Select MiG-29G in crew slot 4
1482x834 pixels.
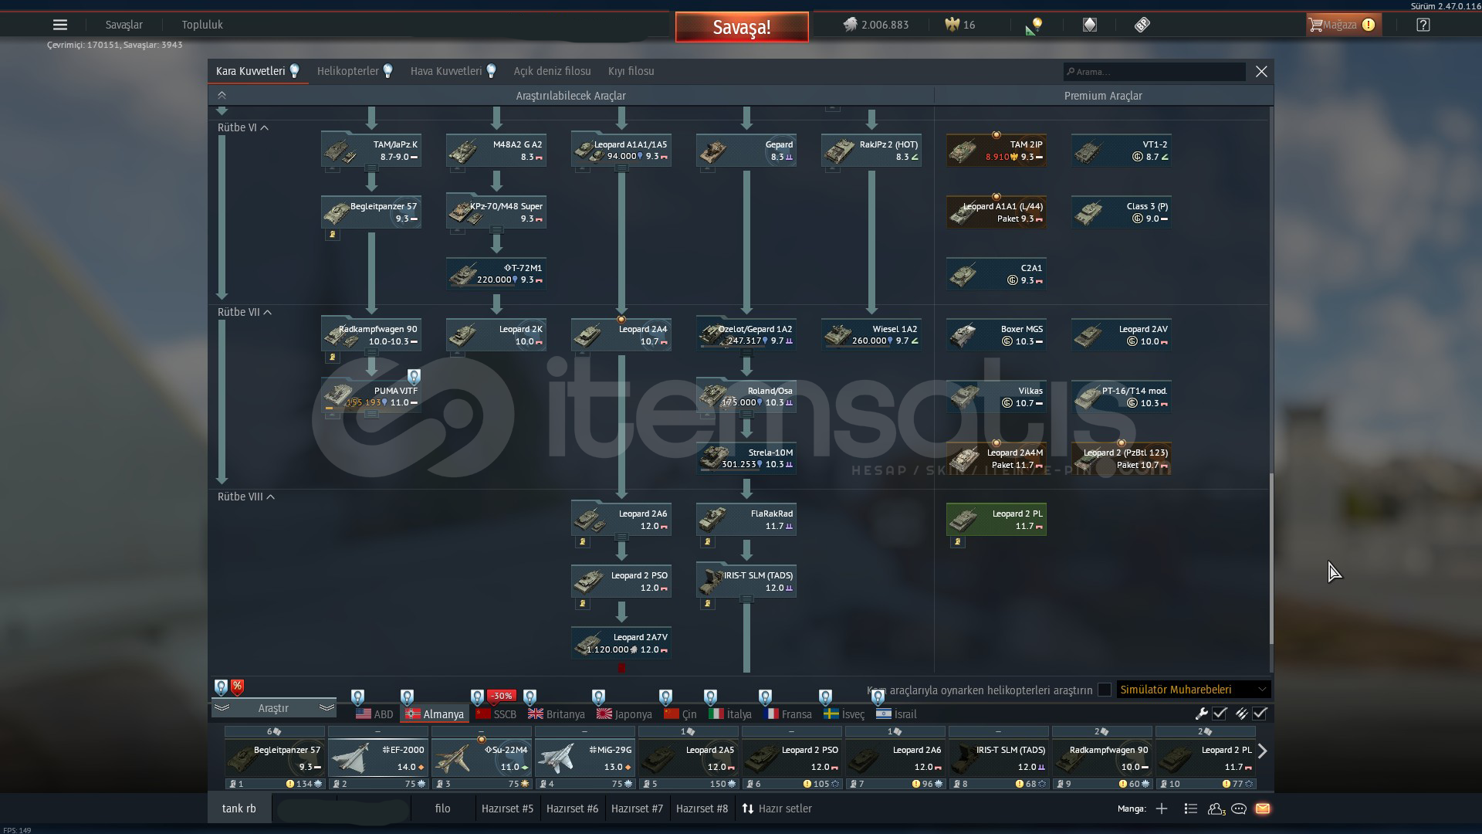point(584,757)
